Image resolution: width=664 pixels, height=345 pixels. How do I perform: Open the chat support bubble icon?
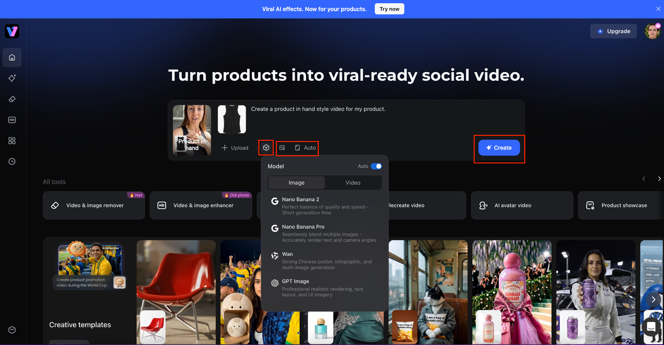click(651, 327)
